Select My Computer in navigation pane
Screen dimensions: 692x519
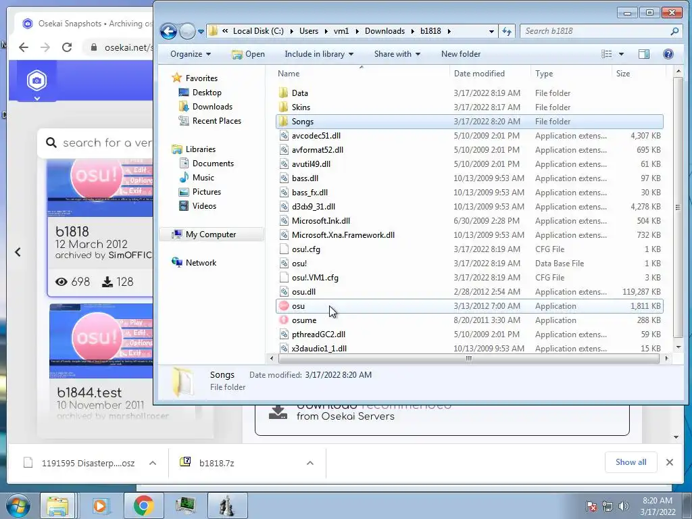tap(211, 234)
